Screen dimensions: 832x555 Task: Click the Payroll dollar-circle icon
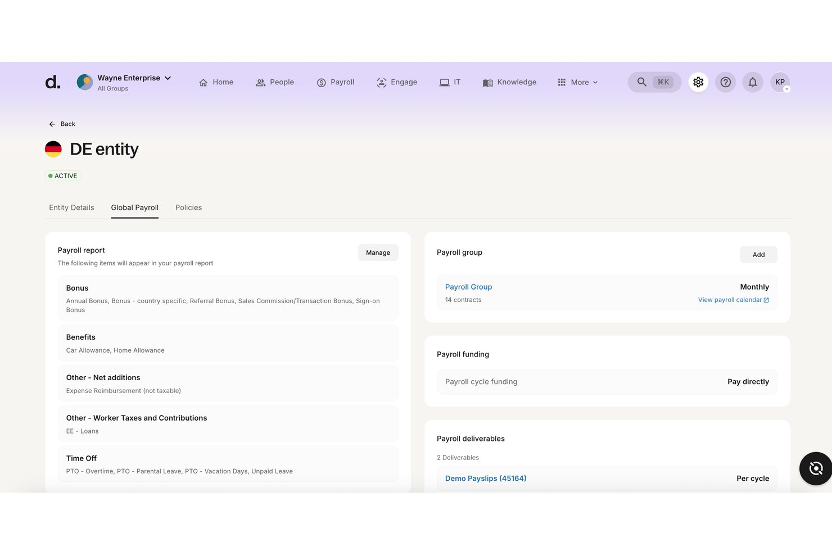322,83
